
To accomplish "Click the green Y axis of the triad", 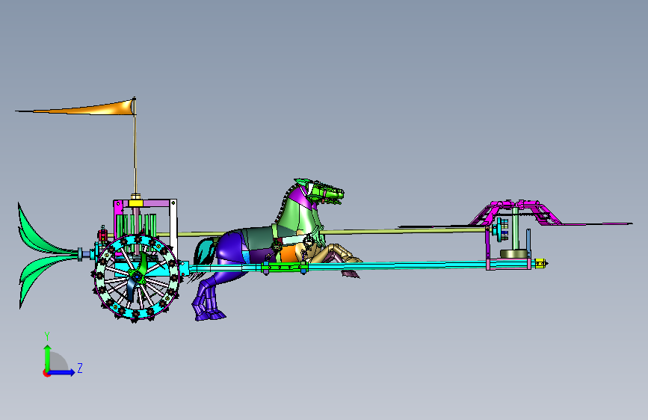I will coord(48,357).
